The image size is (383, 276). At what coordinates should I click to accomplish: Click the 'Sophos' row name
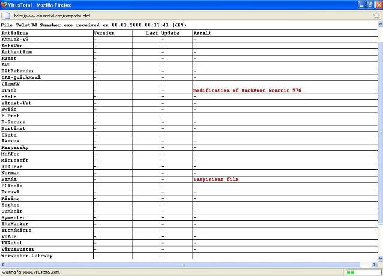(x=10, y=205)
